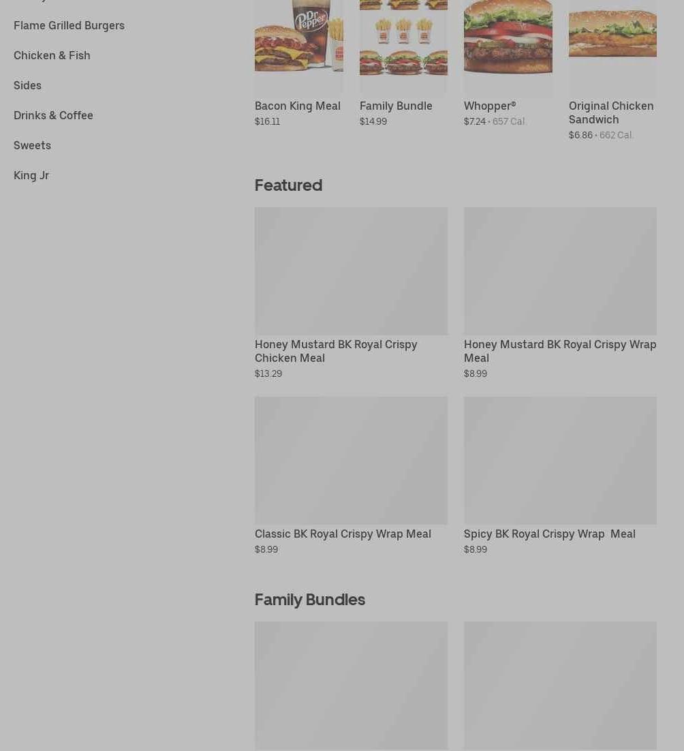Click the Family Bundle image

pyautogui.click(x=403, y=46)
